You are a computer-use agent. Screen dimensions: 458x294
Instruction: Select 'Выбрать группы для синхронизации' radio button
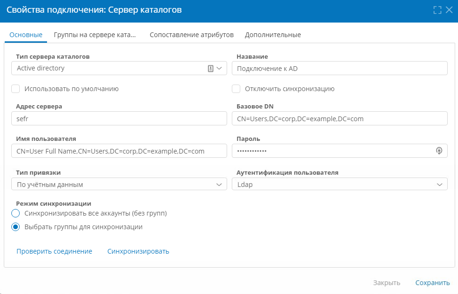tap(16, 227)
